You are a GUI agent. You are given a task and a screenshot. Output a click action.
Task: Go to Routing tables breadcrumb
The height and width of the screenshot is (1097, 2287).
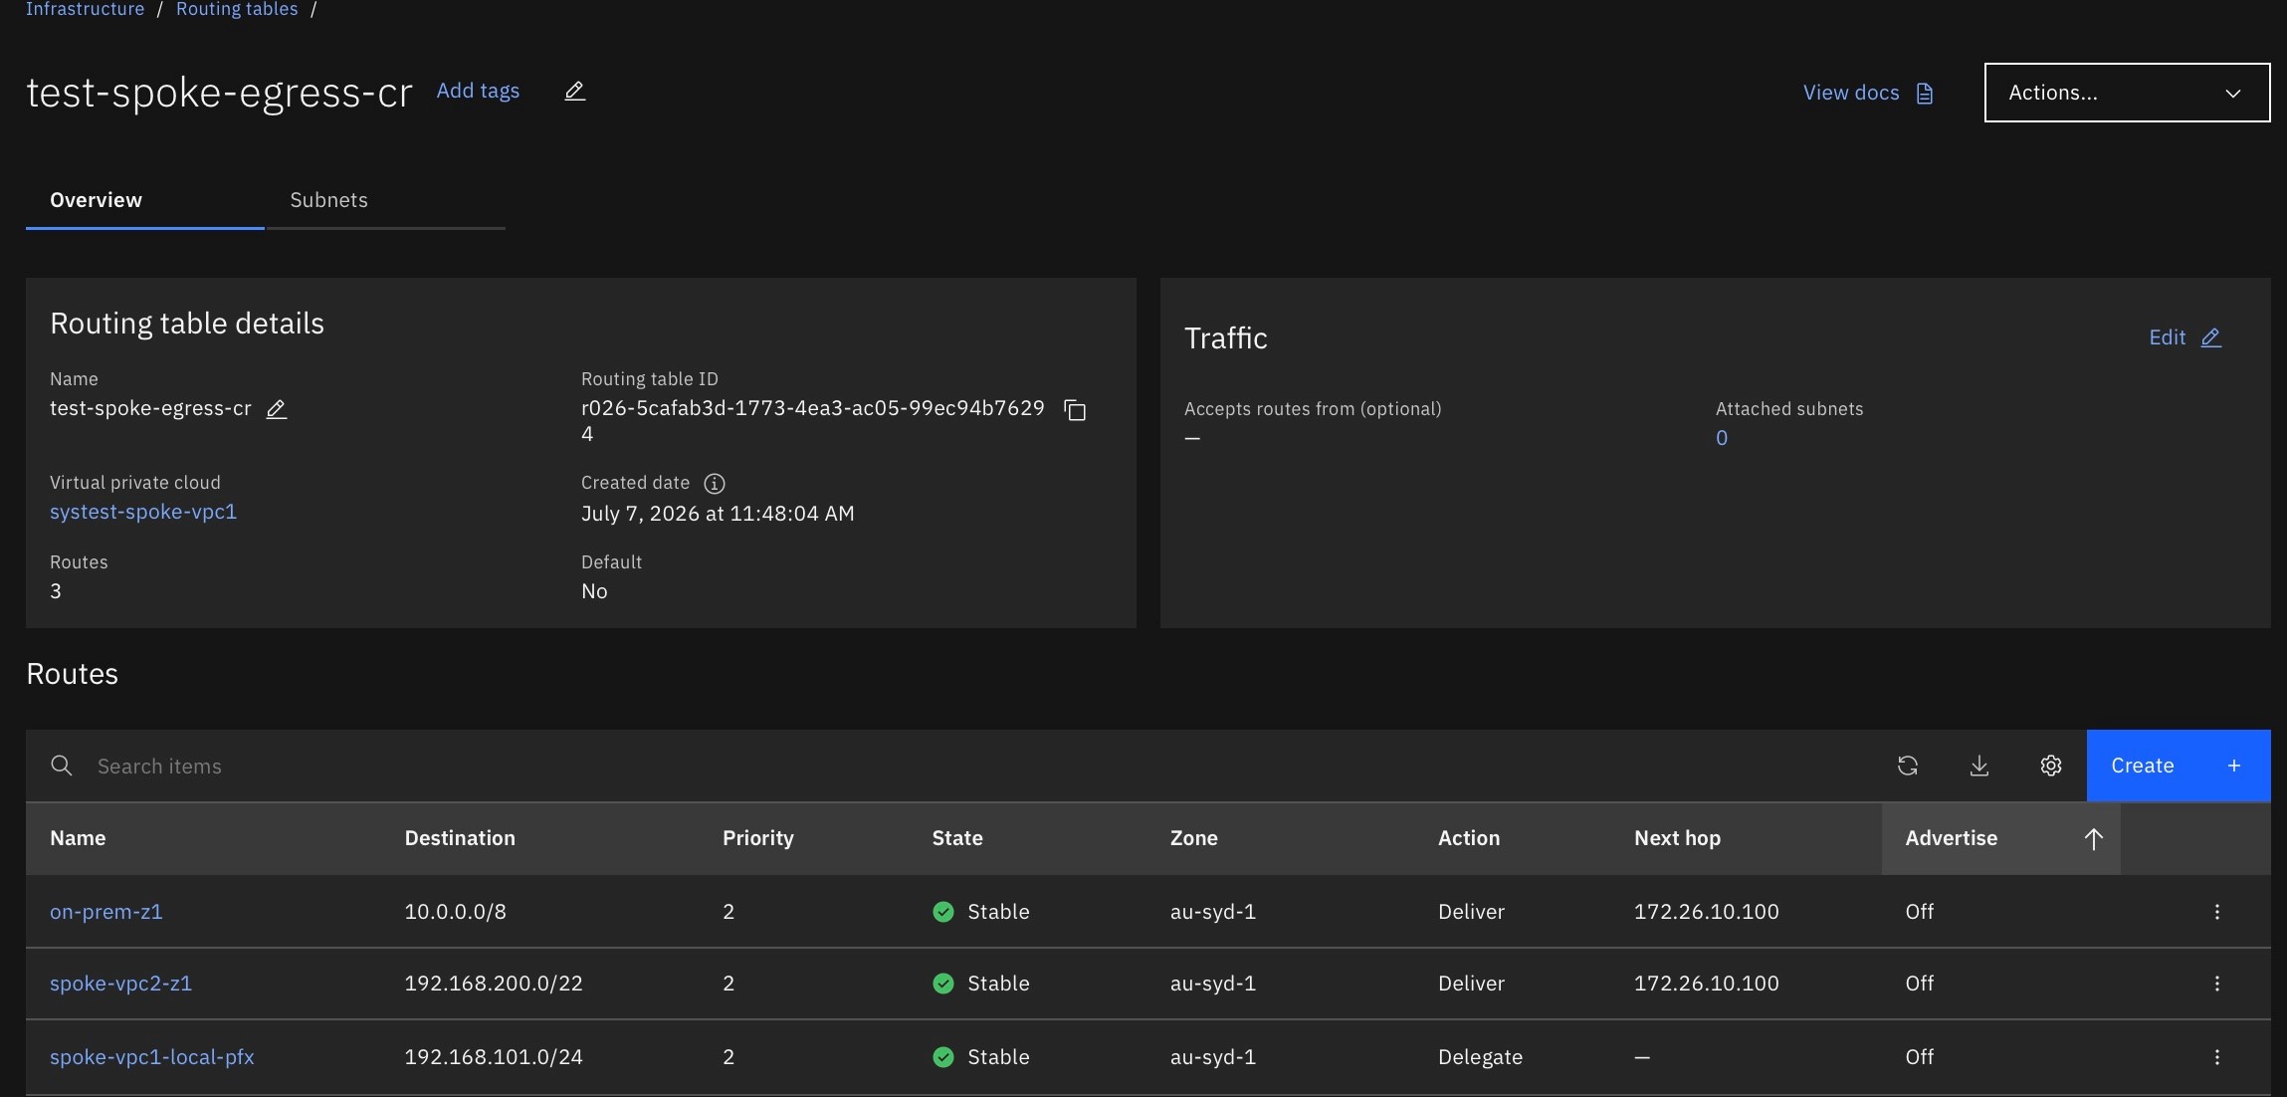coord(237,9)
